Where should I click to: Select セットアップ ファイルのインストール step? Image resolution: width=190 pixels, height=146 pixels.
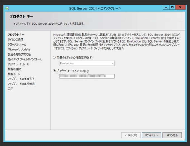click(25, 59)
